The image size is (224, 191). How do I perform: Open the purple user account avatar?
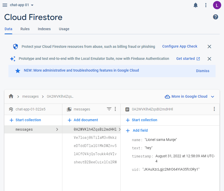[217, 5]
